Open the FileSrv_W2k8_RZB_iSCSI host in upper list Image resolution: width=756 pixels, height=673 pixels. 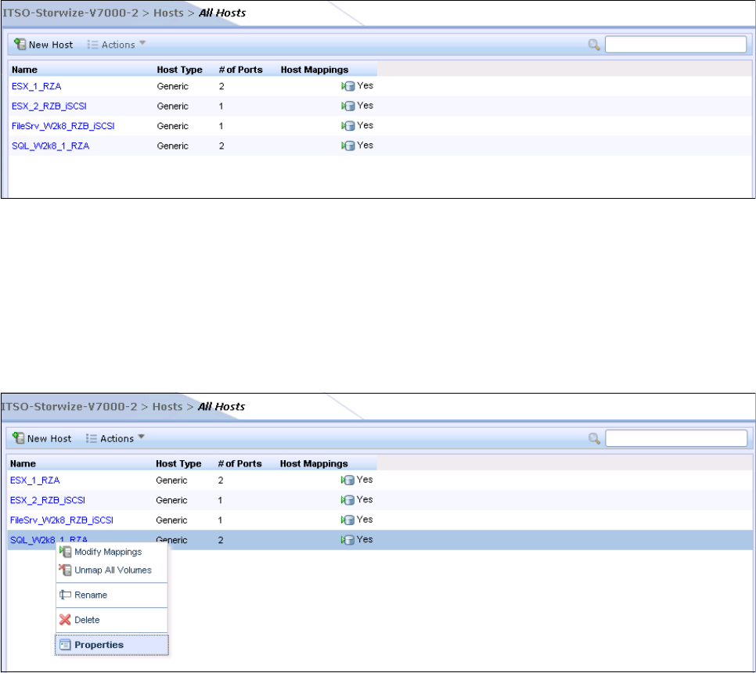pos(63,126)
